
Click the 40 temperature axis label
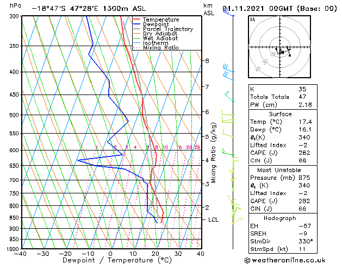[x=201, y=254]
